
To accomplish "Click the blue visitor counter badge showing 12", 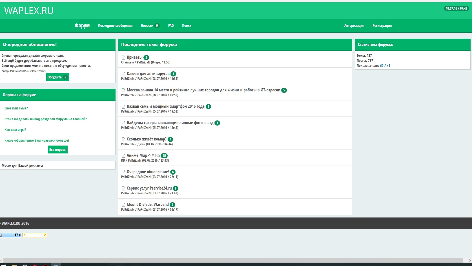I will [11, 235].
